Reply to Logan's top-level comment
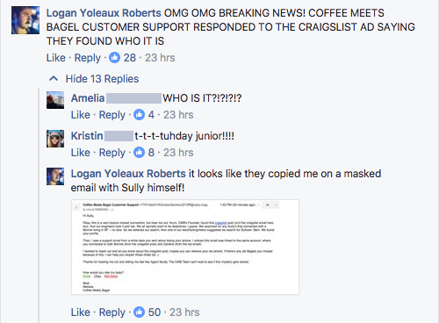This screenshot has width=439, height=323. [x=88, y=58]
